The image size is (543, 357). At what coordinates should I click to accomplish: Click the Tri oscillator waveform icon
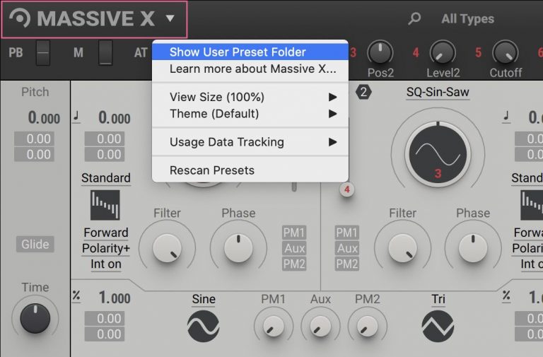tap(438, 326)
